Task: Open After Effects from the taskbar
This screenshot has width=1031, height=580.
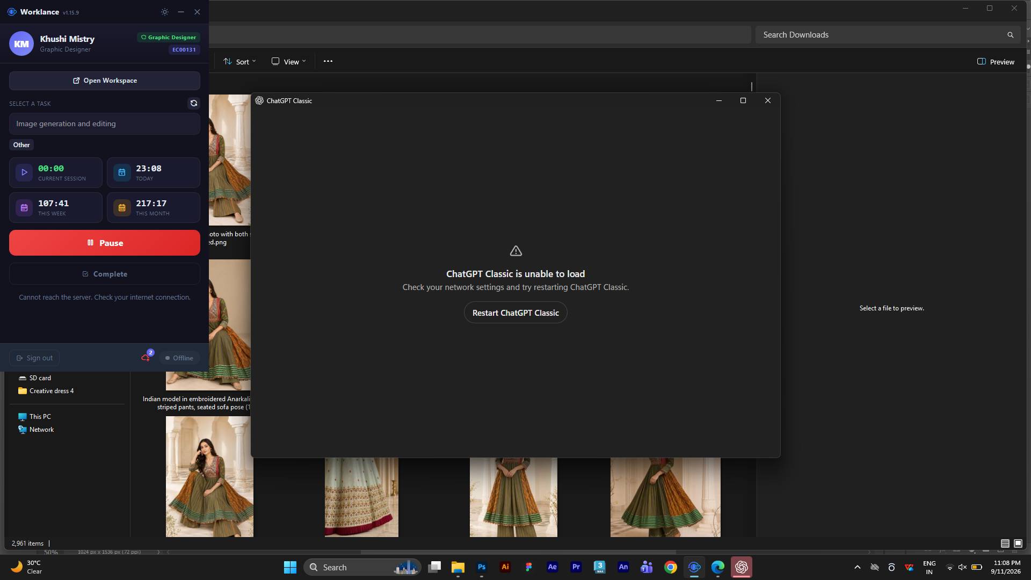Action: pyautogui.click(x=553, y=567)
